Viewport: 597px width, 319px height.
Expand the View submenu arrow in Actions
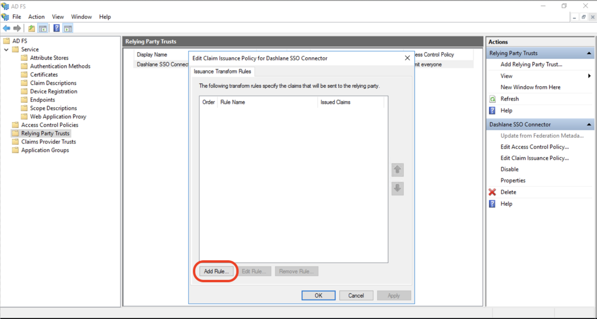[589, 76]
